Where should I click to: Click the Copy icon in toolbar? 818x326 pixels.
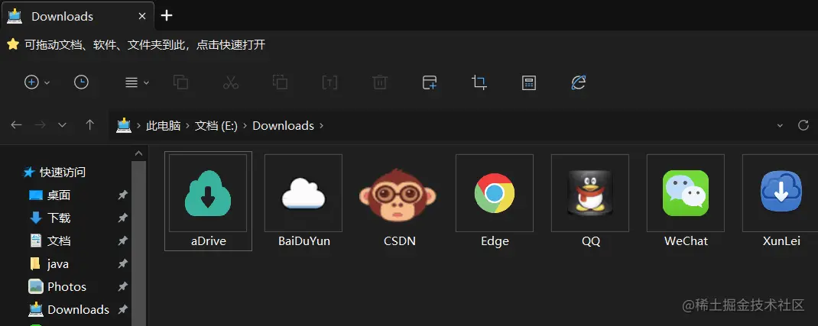click(180, 82)
